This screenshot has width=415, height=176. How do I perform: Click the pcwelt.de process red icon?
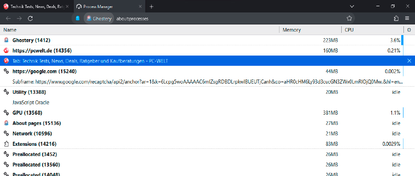(x=6, y=50)
